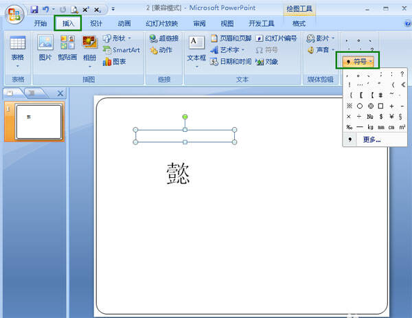Screen dimensions: 412x318
Task: Open the 设计 ribbon tab
Action: (96, 23)
